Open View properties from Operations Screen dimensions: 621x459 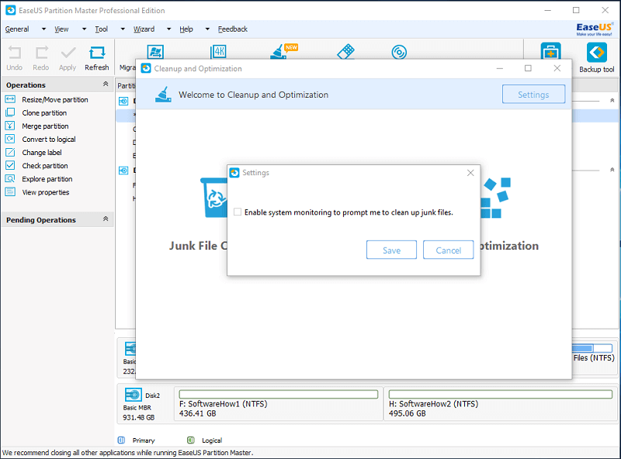[x=45, y=192]
